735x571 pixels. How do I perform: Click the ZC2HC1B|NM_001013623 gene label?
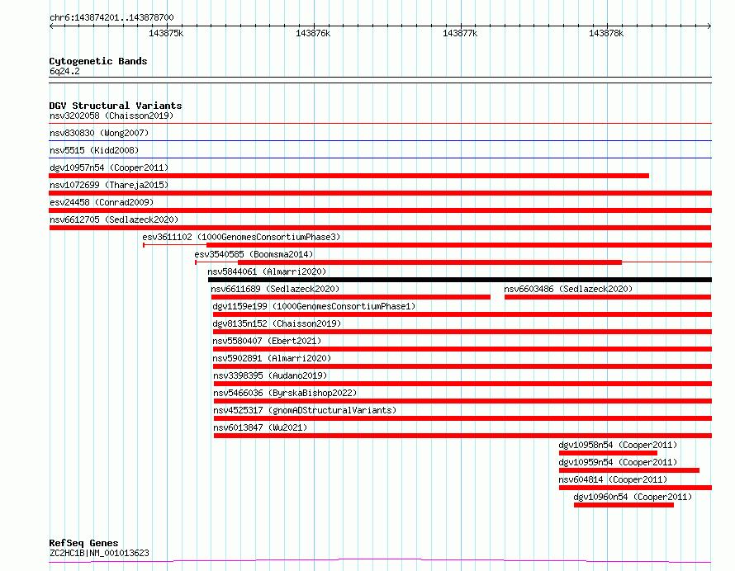(x=99, y=553)
